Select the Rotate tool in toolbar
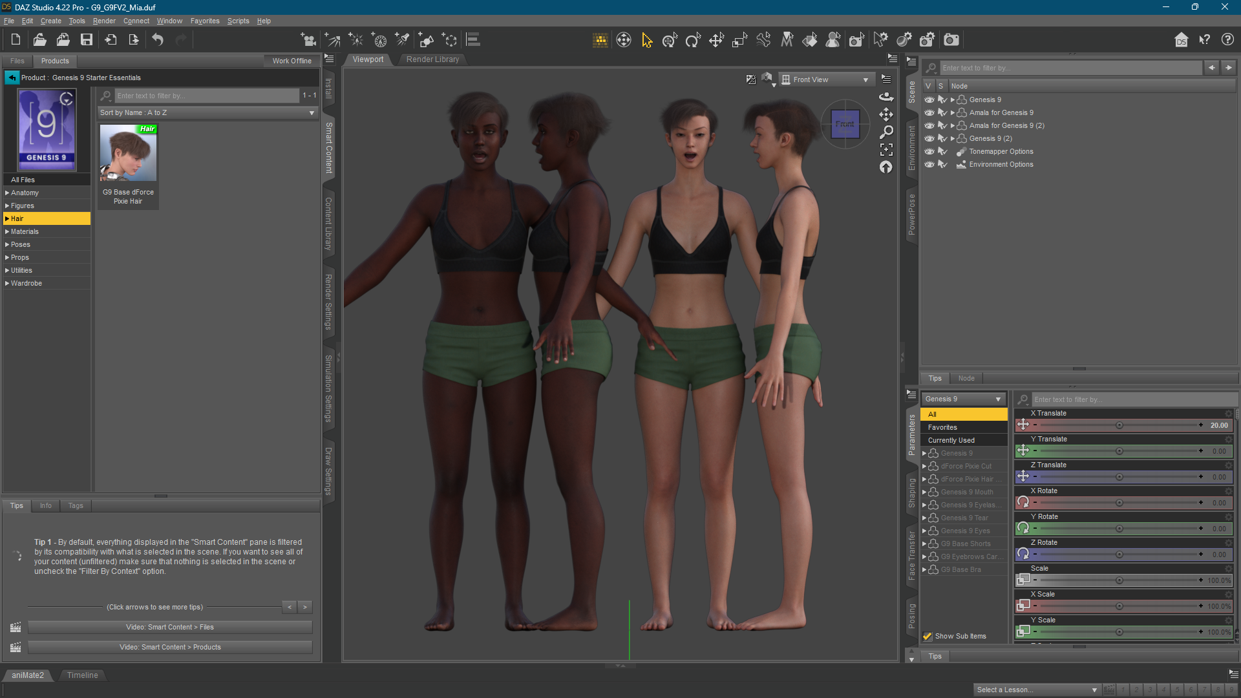 pos(693,40)
